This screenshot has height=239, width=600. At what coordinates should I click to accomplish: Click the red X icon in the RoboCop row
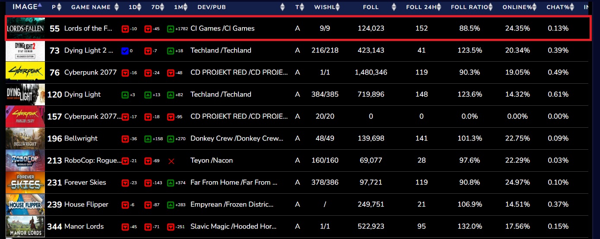(x=171, y=161)
